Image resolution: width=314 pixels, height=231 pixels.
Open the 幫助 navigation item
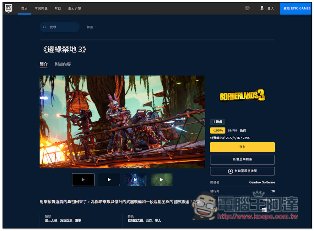click(x=58, y=8)
